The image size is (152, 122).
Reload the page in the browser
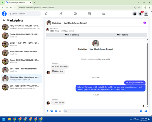point(11,8)
